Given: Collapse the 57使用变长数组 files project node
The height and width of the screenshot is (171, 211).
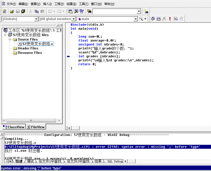Looking at the screenshot, I should (x=5, y=35).
